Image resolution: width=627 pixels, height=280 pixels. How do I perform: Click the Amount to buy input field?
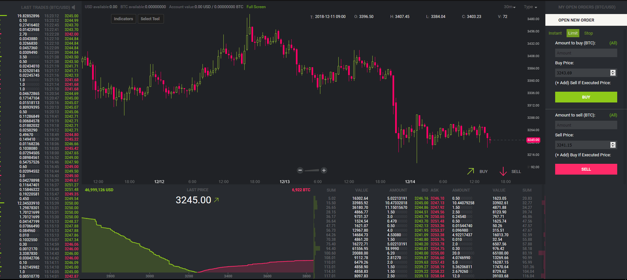(x=586, y=53)
